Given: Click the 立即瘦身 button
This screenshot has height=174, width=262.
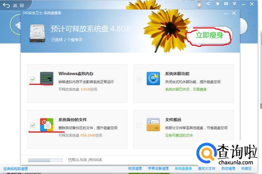Looking at the screenshot, I should [210, 35].
